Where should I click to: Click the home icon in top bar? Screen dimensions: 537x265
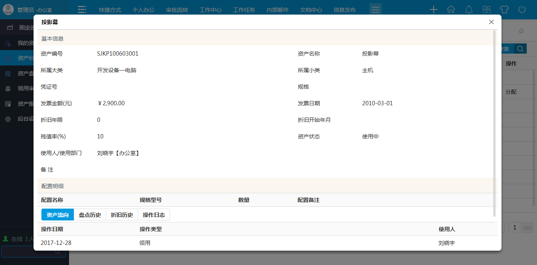click(x=451, y=9)
